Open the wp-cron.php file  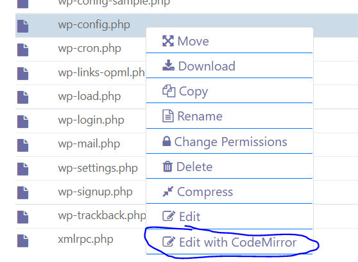(89, 49)
